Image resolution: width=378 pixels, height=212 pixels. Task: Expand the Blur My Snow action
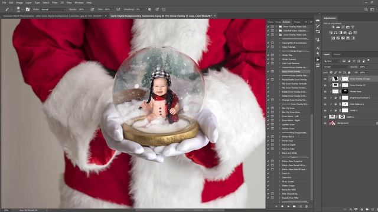coord(279,108)
